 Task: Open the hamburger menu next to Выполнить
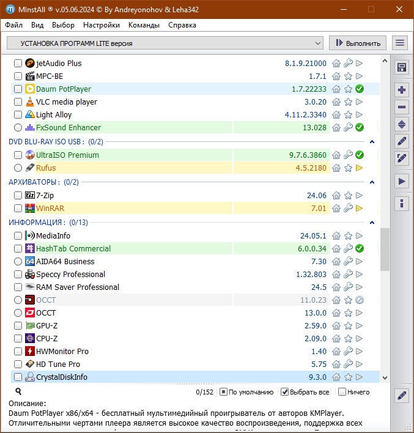400,43
